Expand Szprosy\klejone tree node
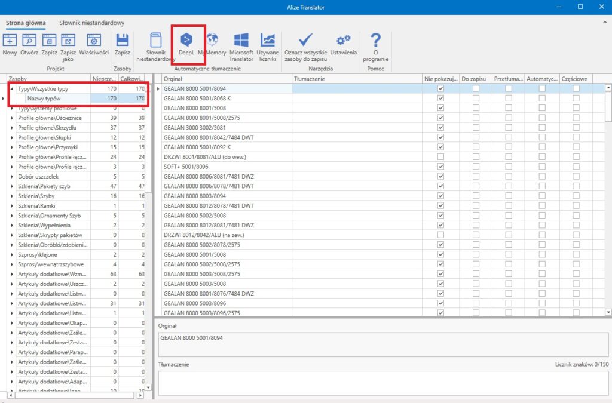612x403 pixels. (12, 254)
